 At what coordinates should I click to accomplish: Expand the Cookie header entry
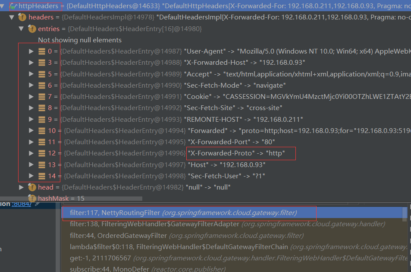31,96
